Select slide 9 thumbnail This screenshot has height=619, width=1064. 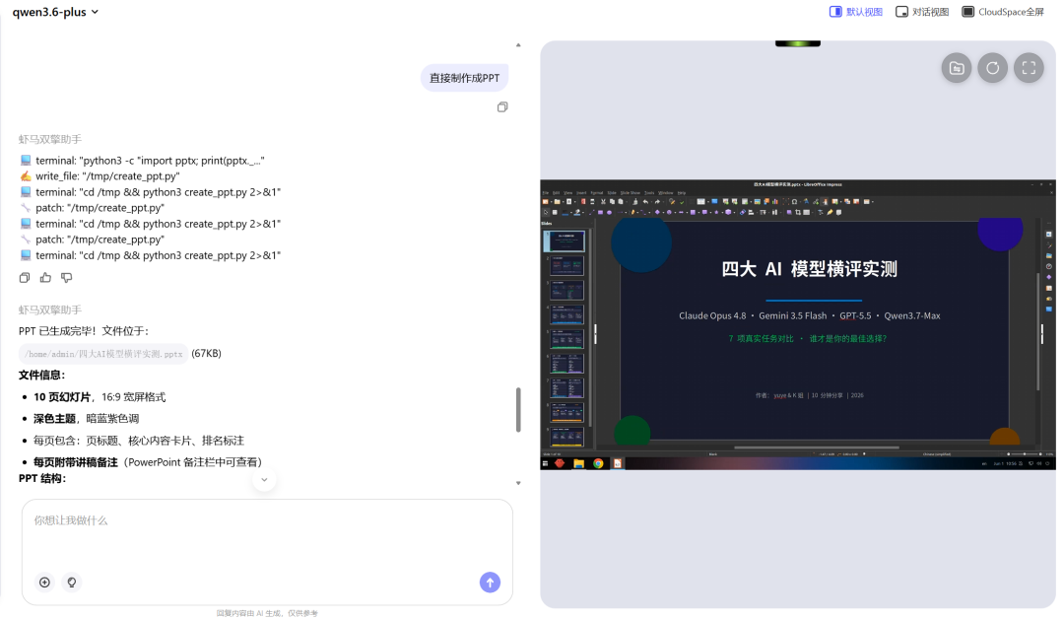click(566, 436)
